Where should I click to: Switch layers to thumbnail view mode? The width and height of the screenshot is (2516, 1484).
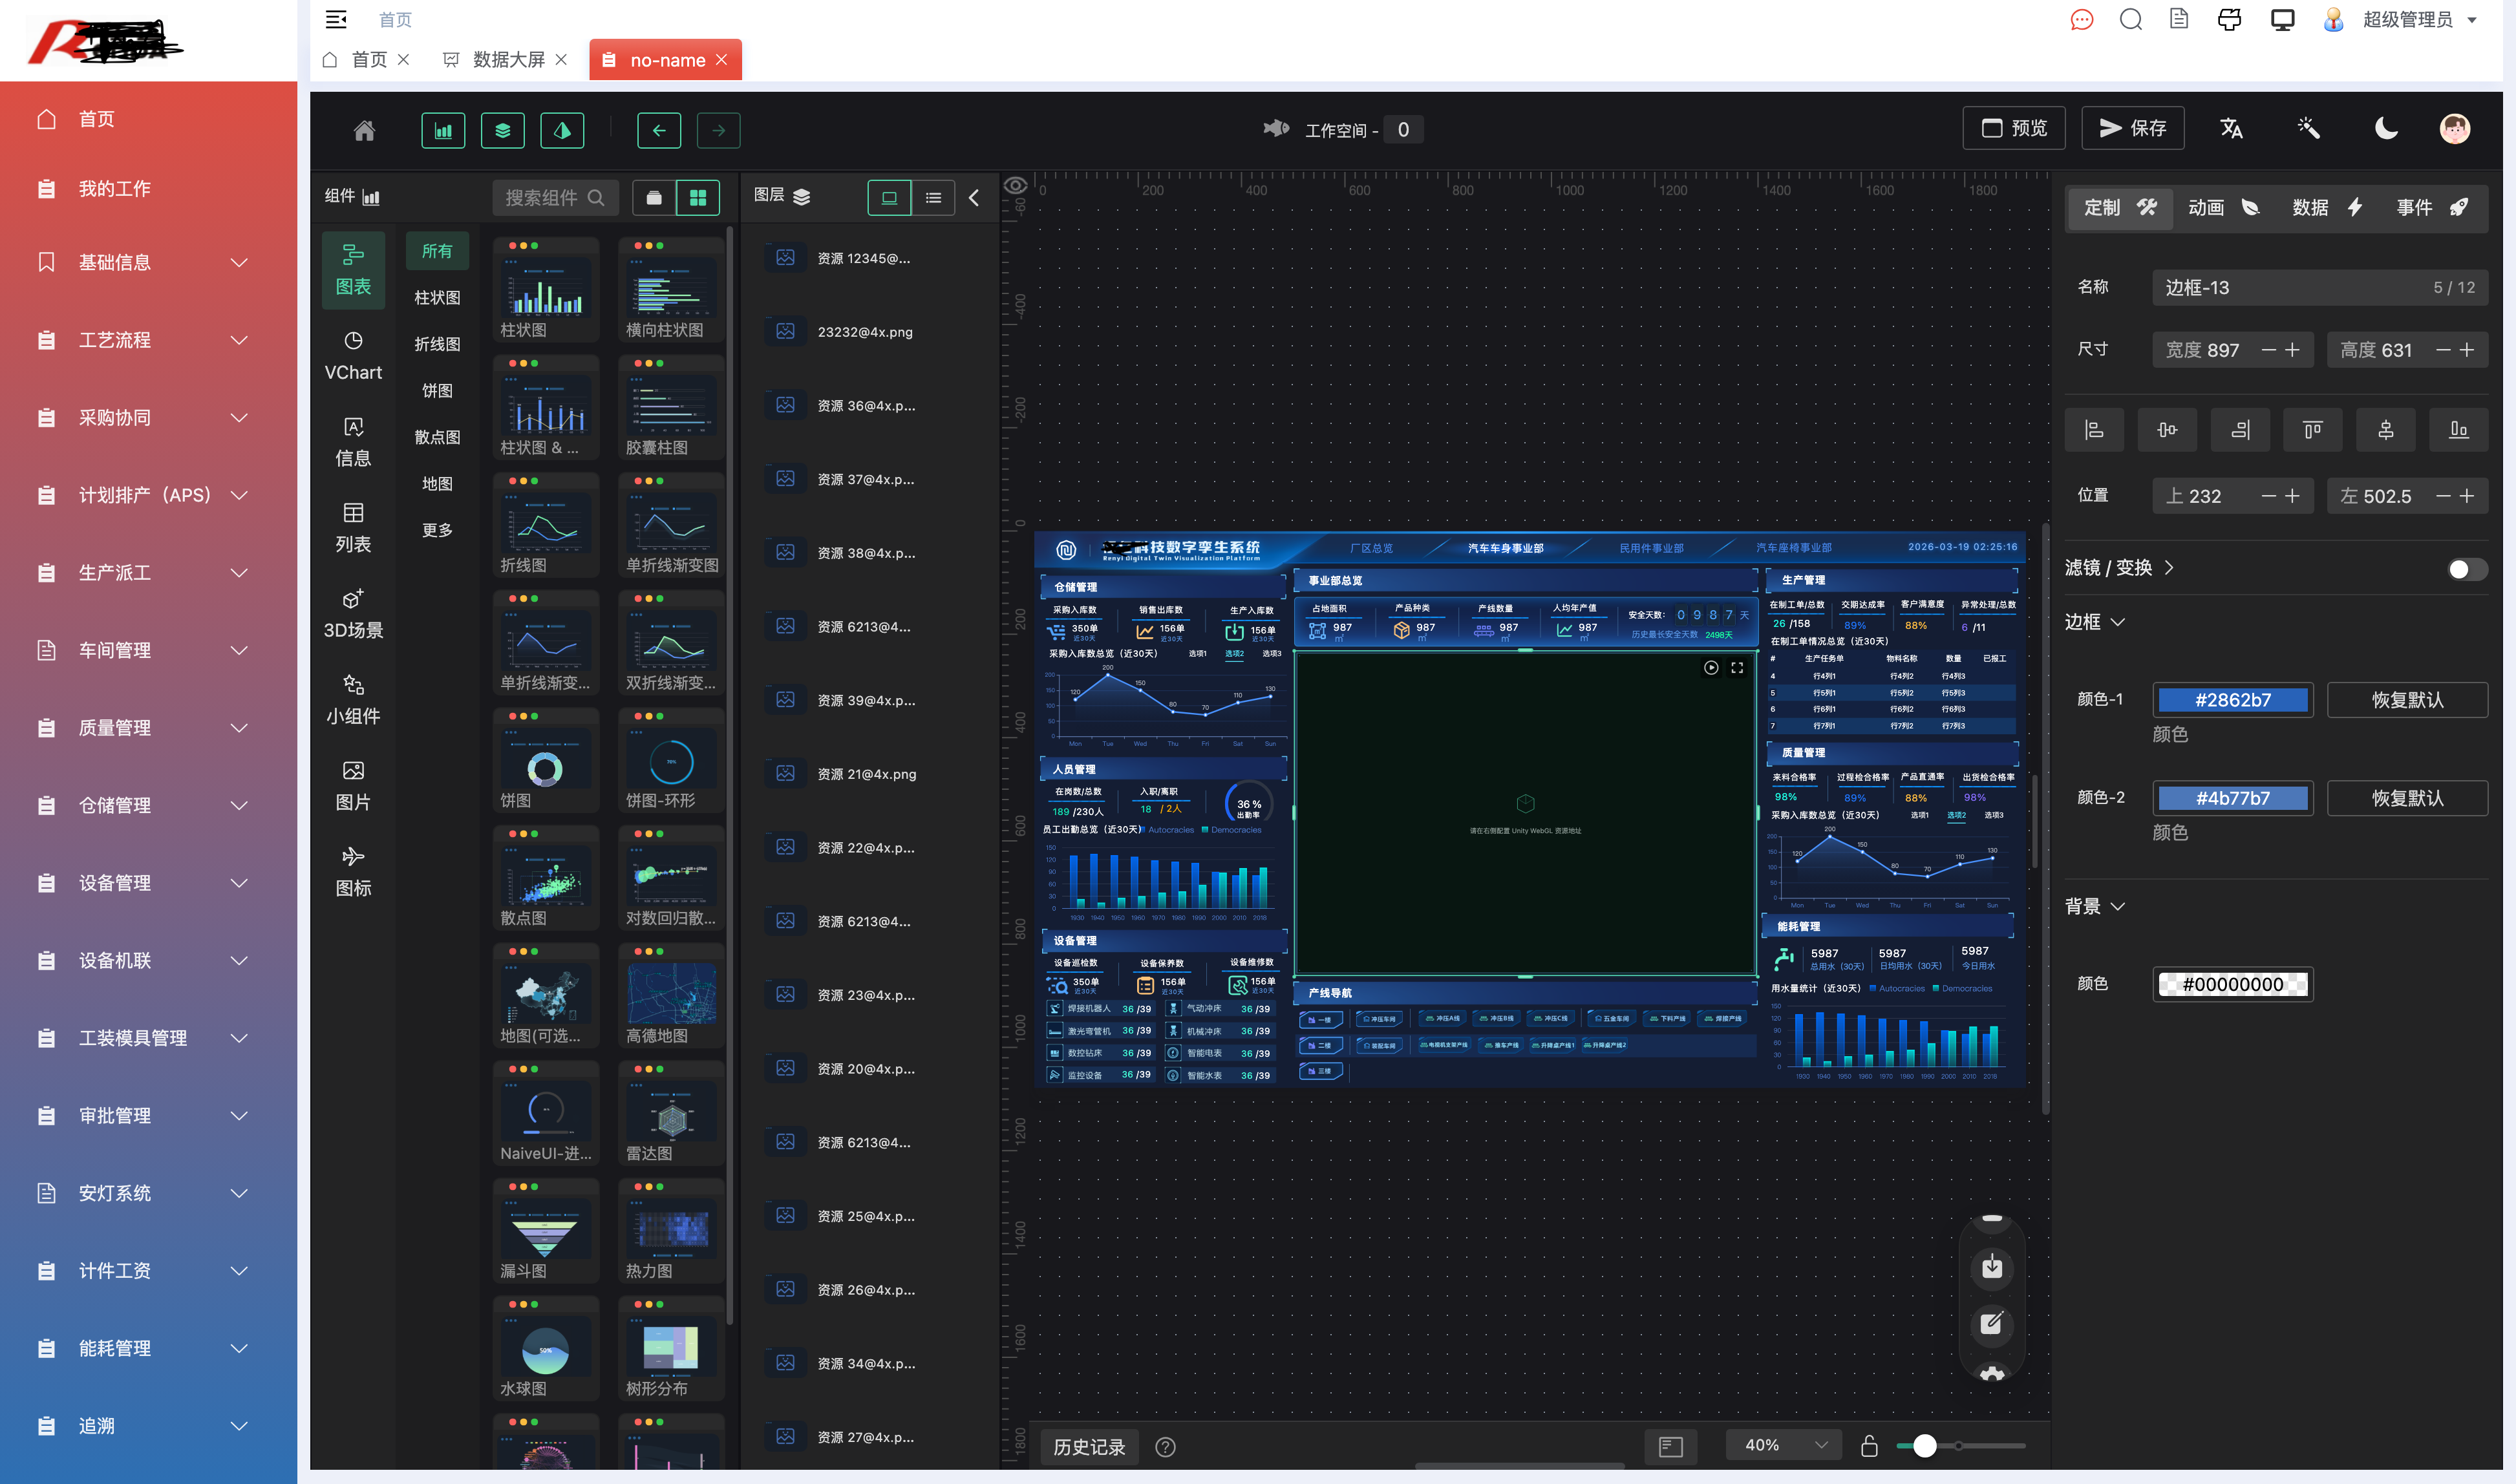pyautogui.click(x=889, y=198)
